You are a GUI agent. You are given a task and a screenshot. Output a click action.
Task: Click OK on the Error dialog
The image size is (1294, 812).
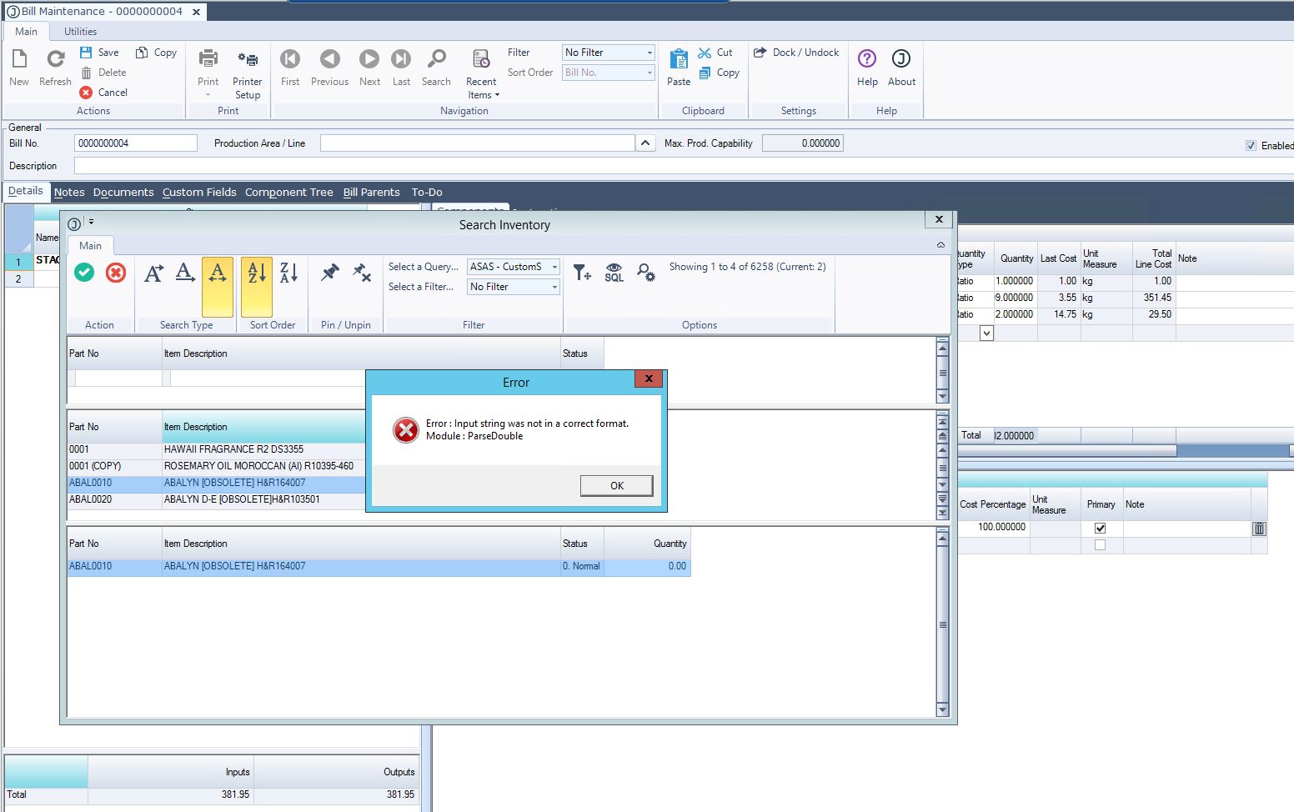coord(616,486)
